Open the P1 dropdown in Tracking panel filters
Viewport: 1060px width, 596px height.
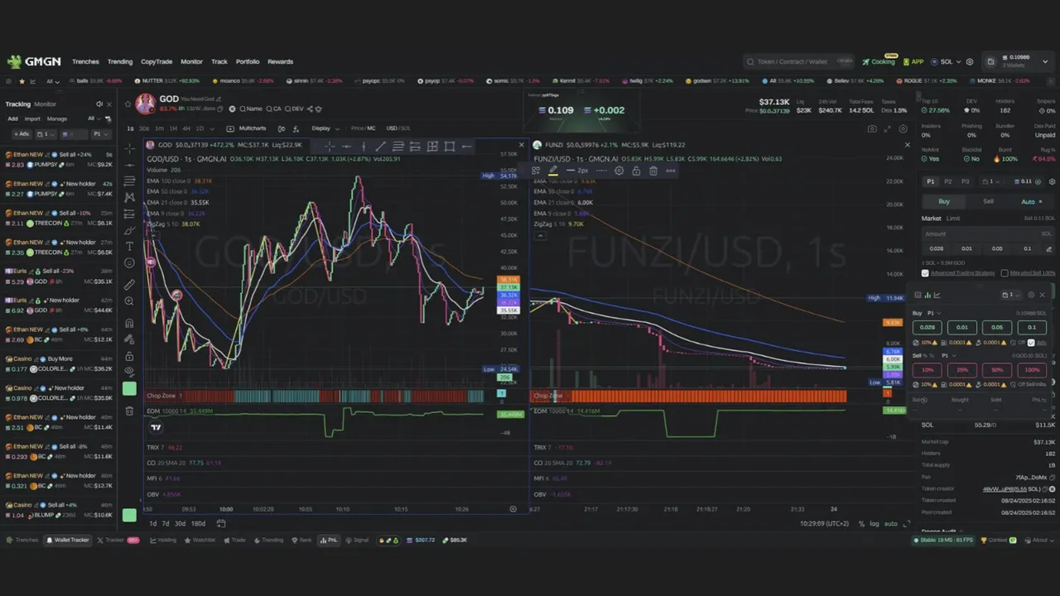pos(100,134)
